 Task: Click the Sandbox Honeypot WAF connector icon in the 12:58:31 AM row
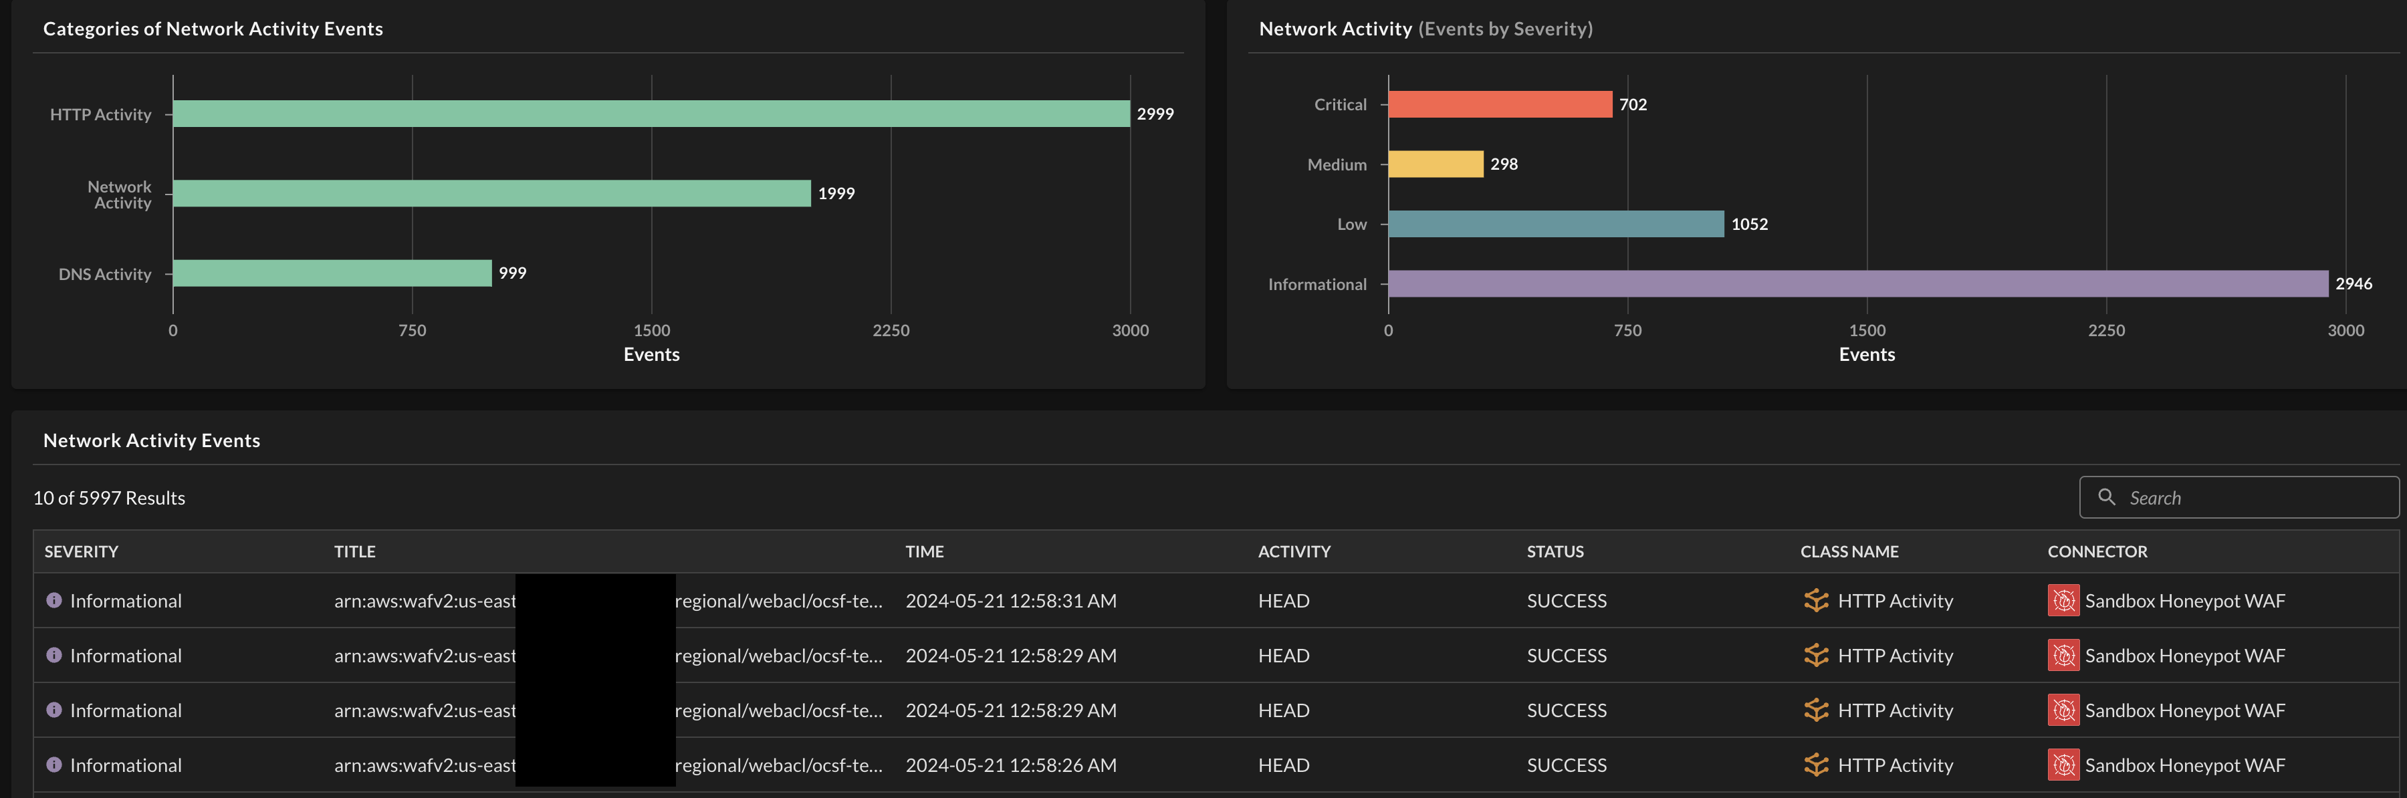coord(2063,600)
